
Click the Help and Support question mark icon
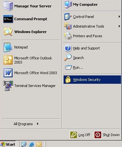coord(68,48)
